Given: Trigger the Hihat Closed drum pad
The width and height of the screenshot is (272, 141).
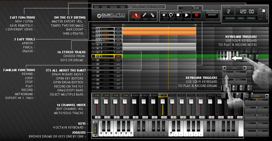Looking at the screenshot, I should point(263,117).
